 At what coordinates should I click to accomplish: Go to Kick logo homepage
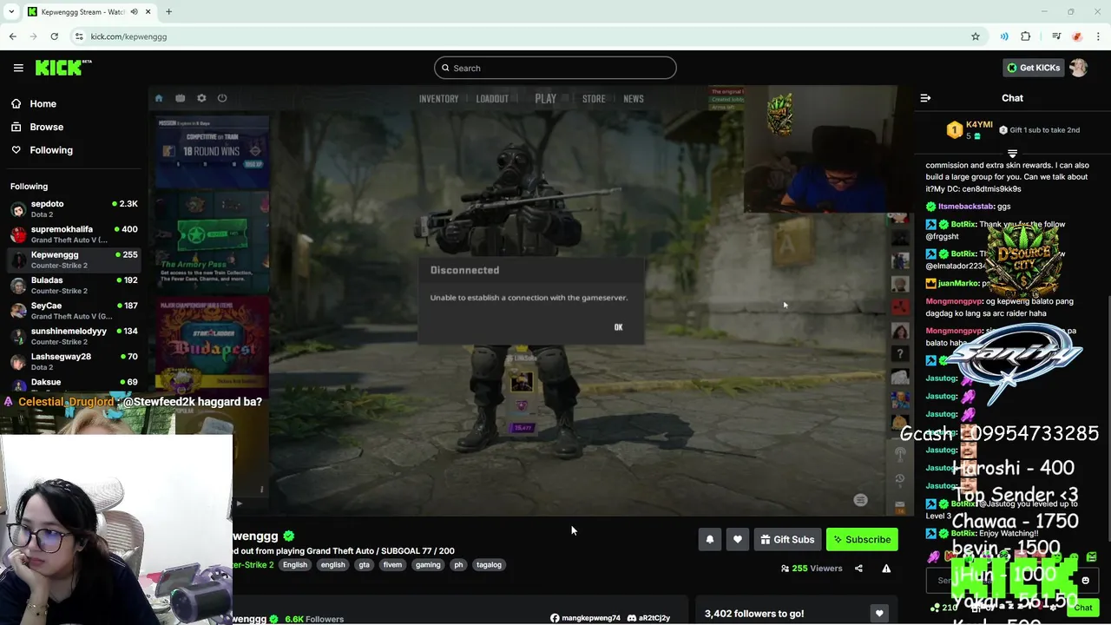tap(63, 68)
